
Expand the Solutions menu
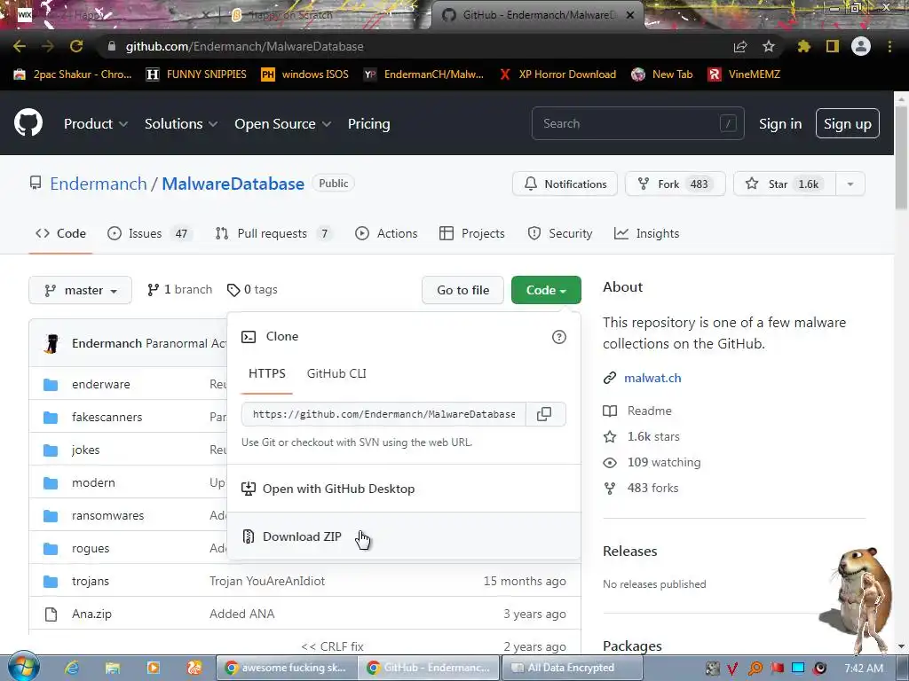pos(181,124)
